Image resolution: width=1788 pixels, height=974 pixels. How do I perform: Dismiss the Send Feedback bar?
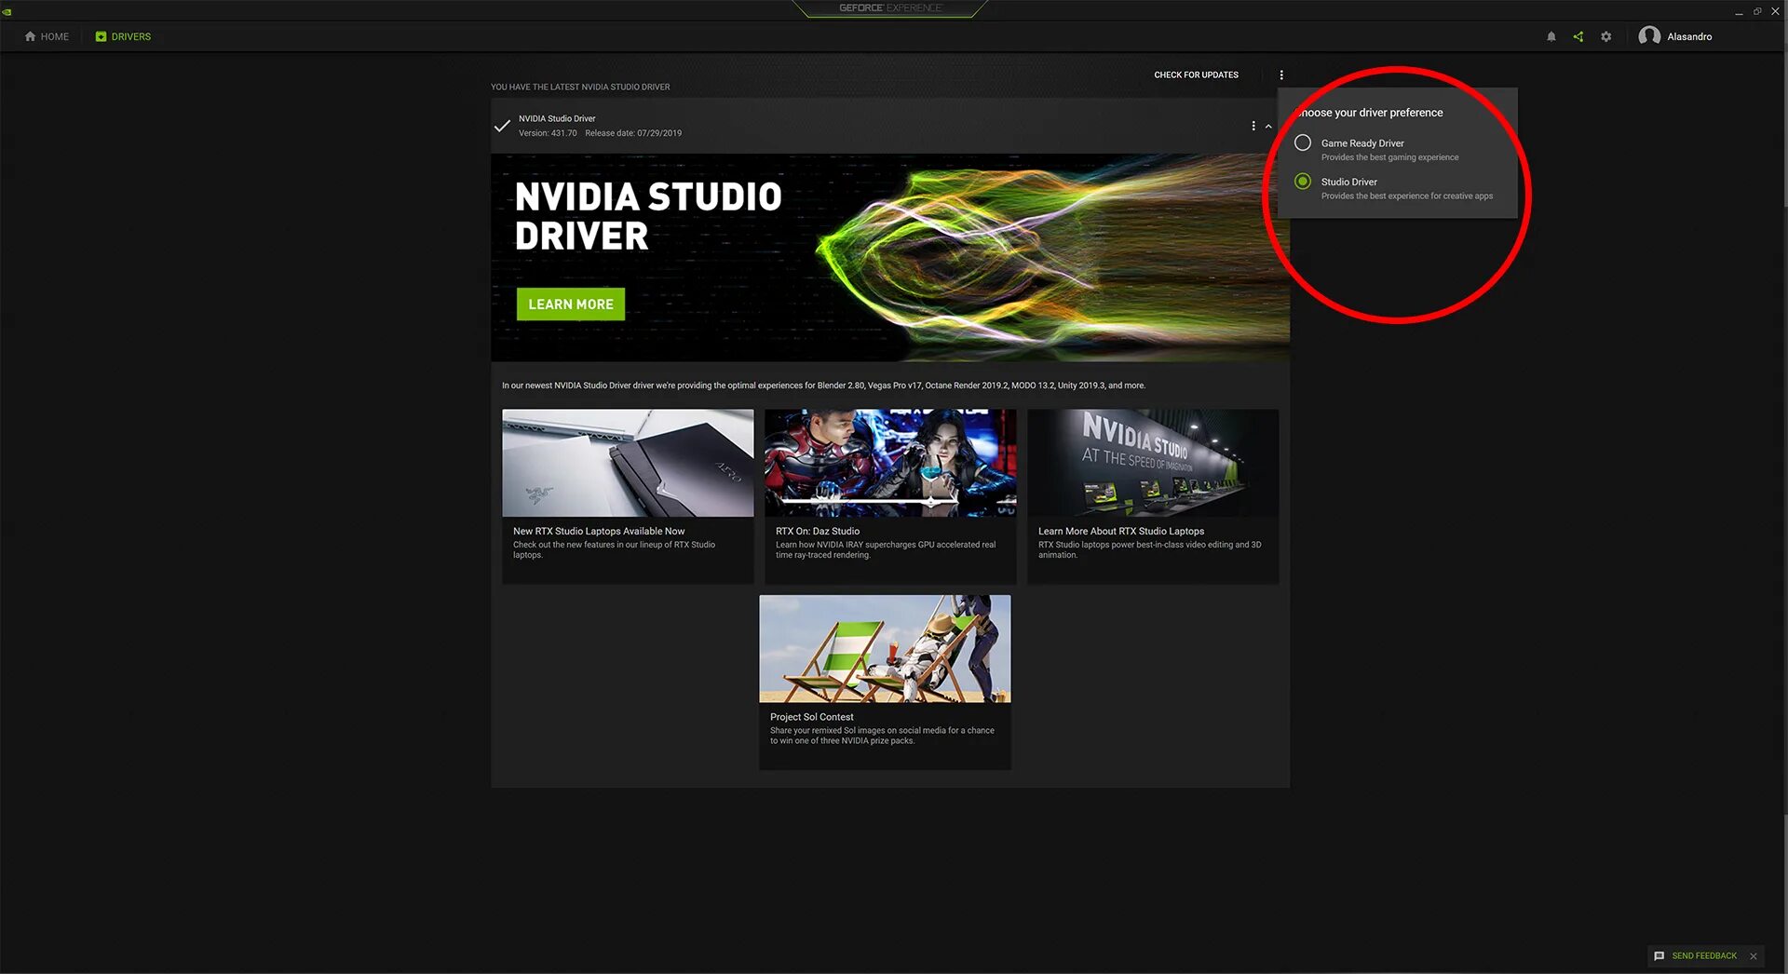1754,955
